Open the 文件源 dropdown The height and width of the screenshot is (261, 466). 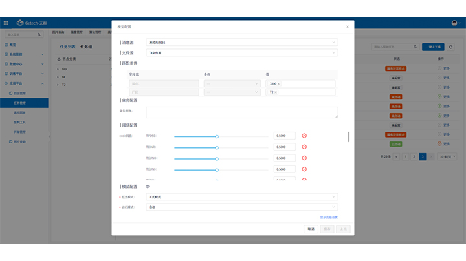point(242,52)
